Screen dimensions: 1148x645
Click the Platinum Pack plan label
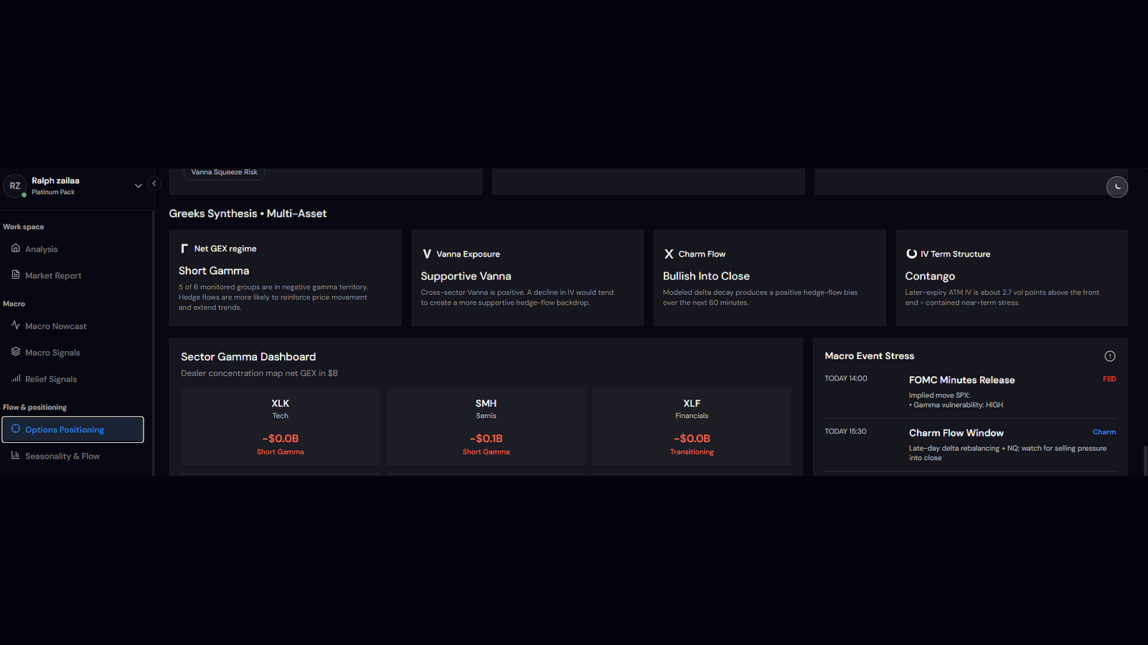[53, 192]
